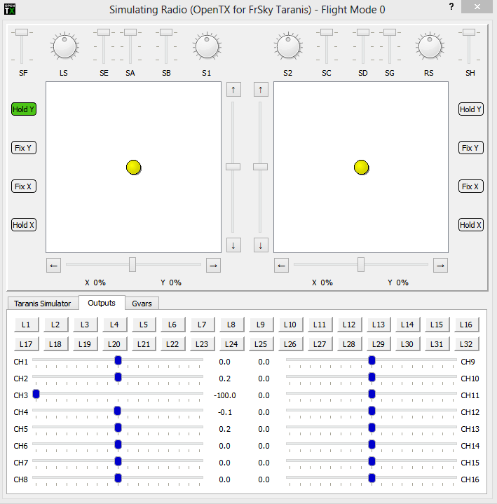Toggle left stick Hold X
Viewport: 497px width, 504px height.
click(x=24, y=225)
